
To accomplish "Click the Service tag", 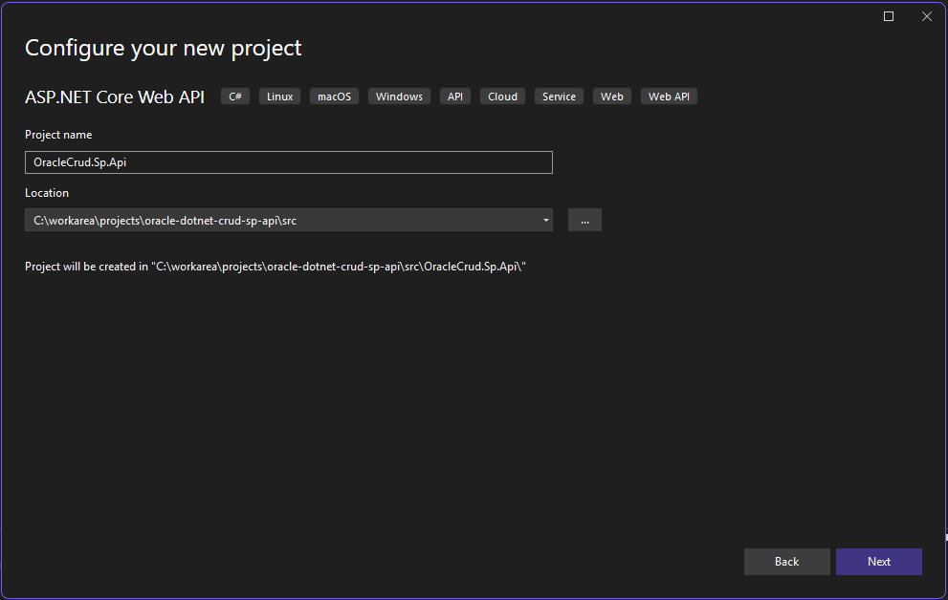I will 559,96.
